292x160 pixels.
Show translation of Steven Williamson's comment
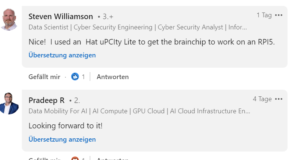point(62,55)
